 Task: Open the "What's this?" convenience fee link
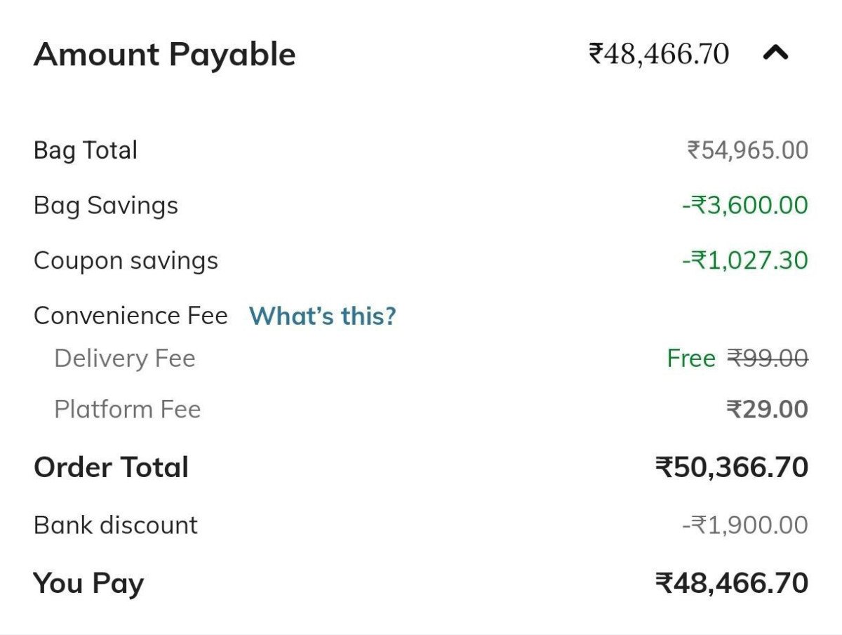(322, 316)
